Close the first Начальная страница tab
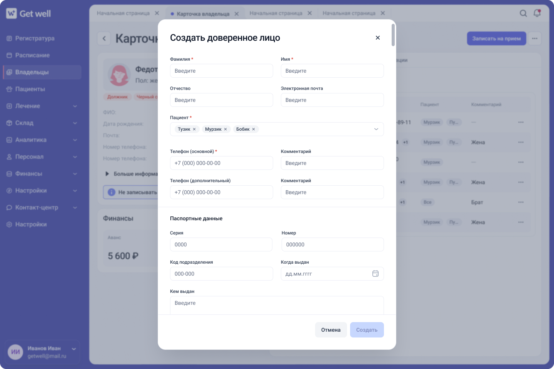 (157, 13)
